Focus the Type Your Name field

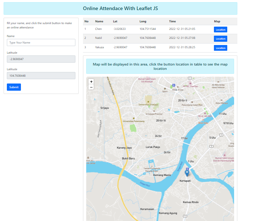(41, 42)
